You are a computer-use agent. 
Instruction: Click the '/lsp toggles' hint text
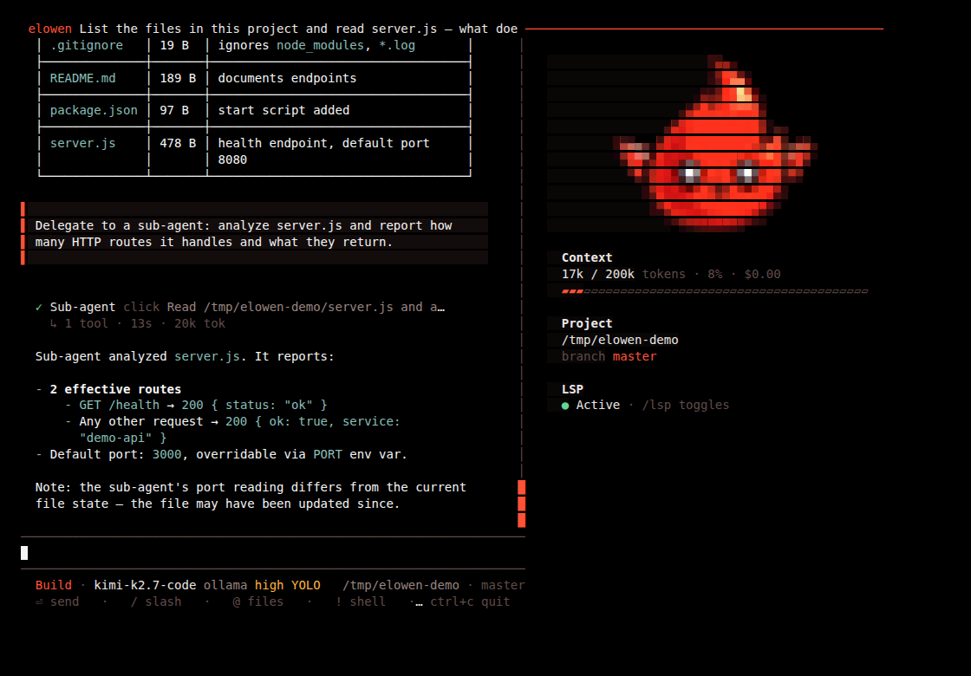tap(686, 406)
